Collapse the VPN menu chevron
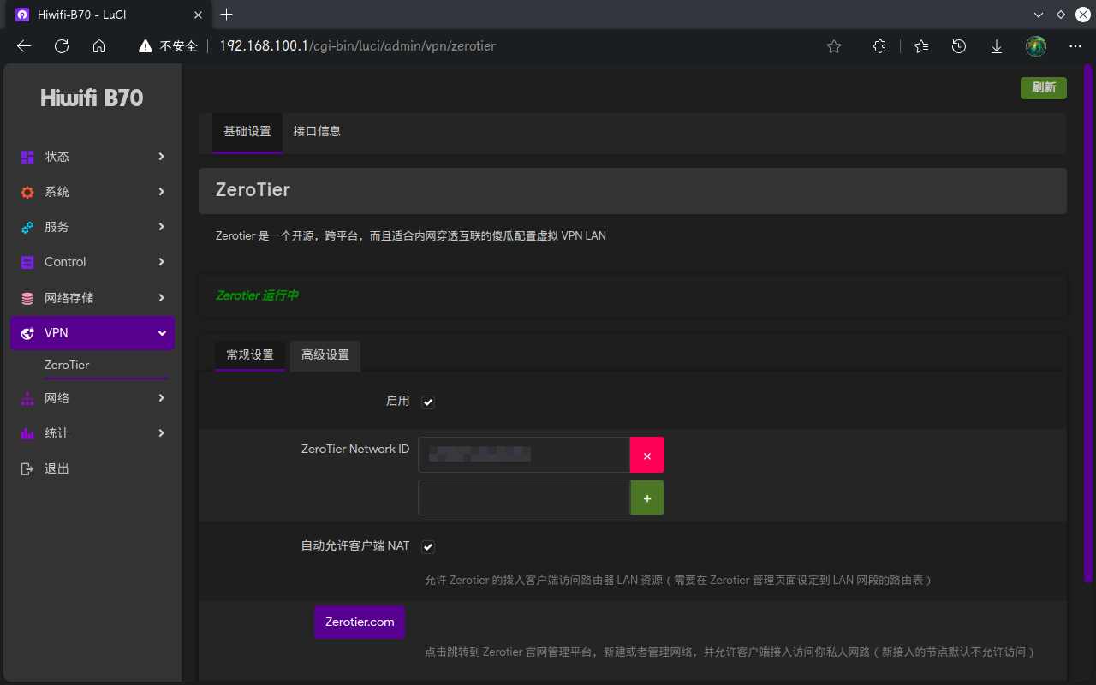The height and width of the screenshot is (685, 1096). 161,333
